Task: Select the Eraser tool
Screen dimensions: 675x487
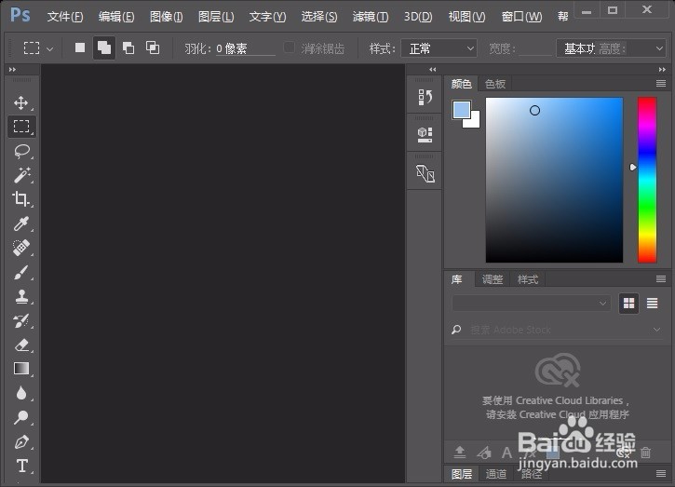Action: pyautogui.click(x=21, y=345)
